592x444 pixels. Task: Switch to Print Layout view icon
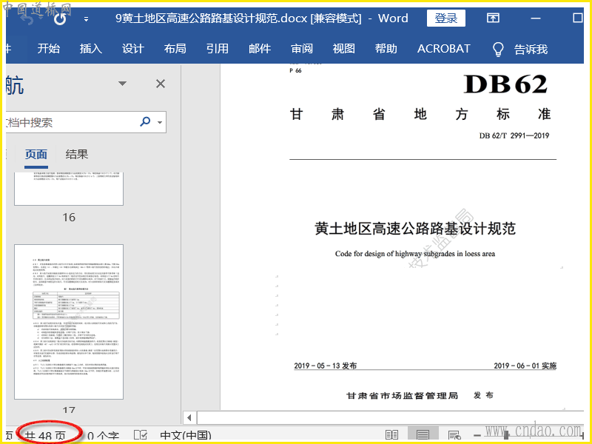click(423, 435)
